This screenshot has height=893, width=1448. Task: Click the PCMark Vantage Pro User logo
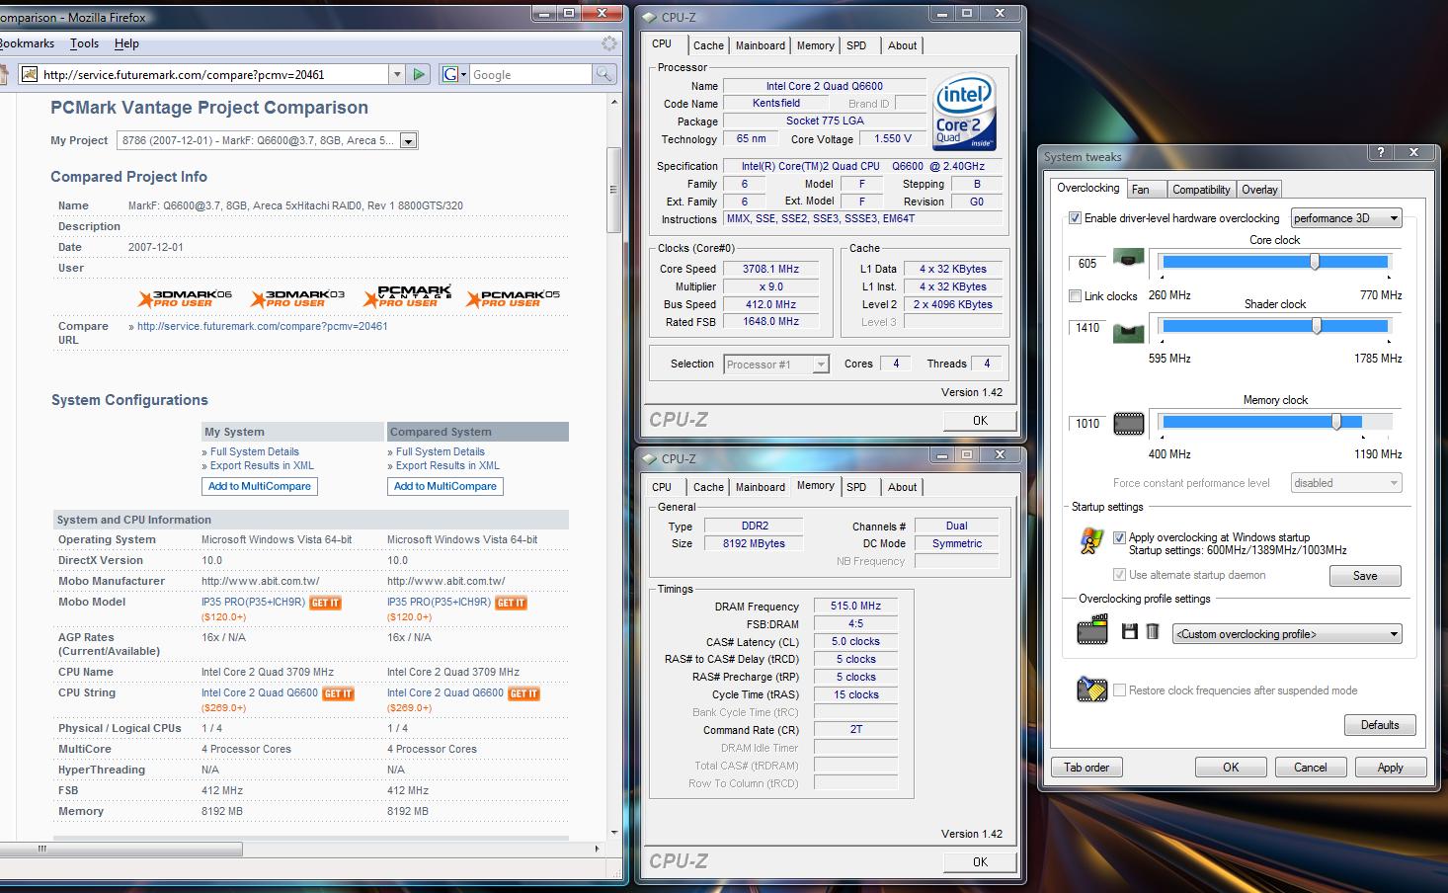click(x=408, y=296)
